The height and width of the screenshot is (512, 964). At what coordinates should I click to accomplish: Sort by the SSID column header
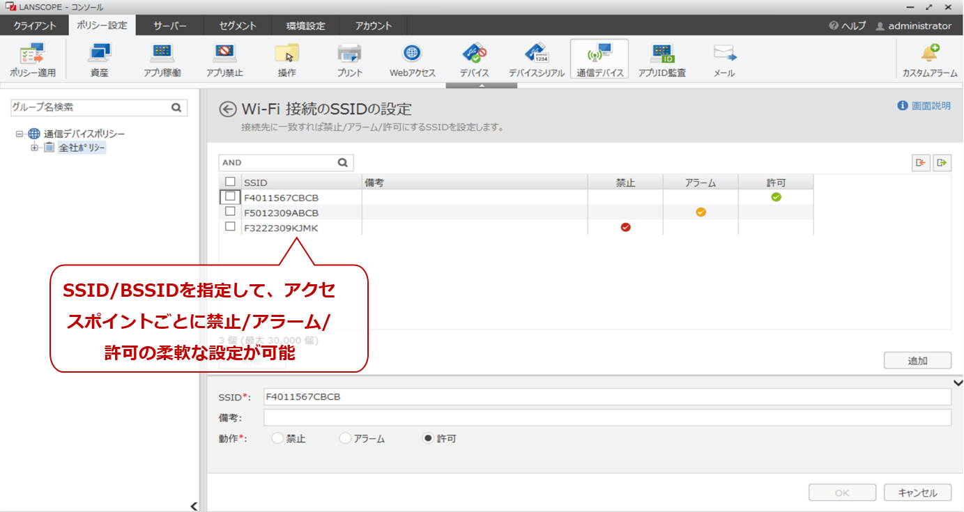pos(302,183)
